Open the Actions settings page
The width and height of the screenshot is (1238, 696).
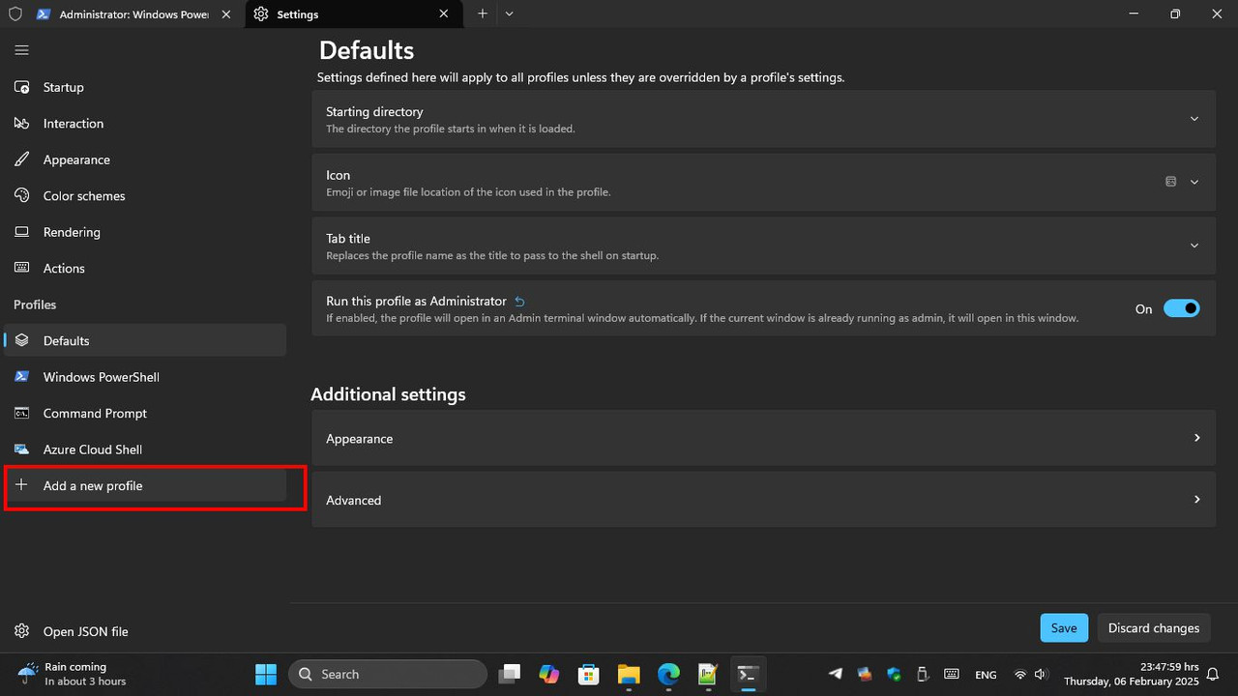point(145,269)
